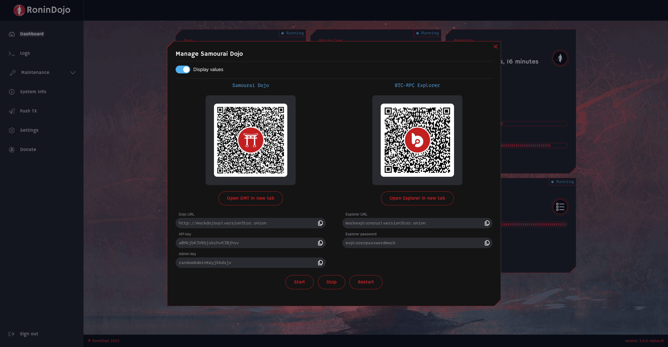Viewport: 668px width, 347px height.
Task: Click the API key field
Action: pos(250,243)
